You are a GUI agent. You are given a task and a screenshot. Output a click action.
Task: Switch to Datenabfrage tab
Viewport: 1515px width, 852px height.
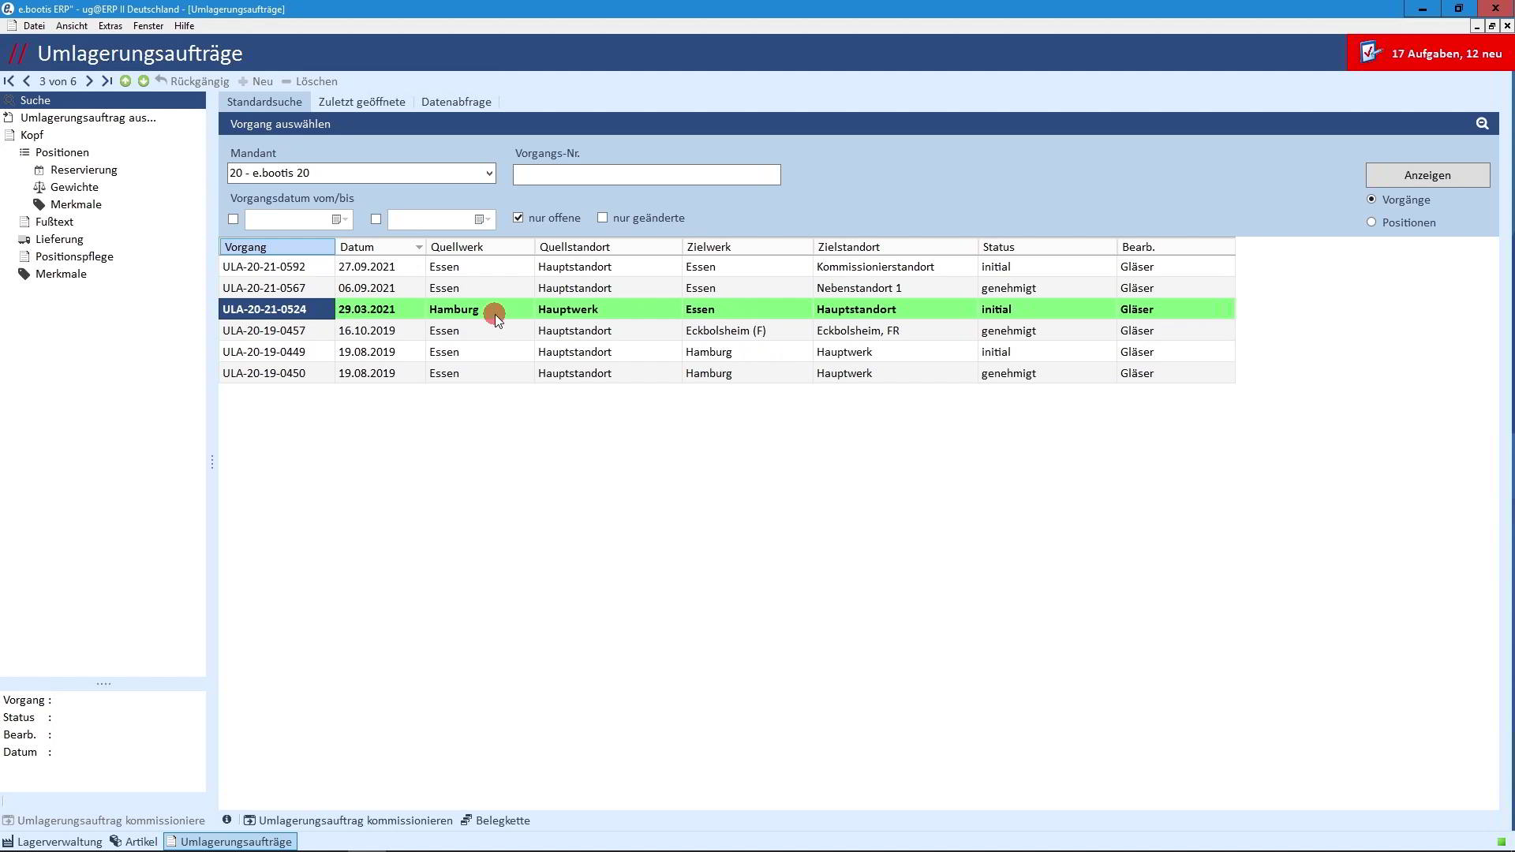pyautogui.click(x=456, y=102)
